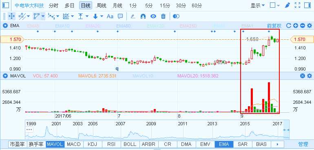Toggle magnet snap mode
This screenshot has height=150, width=314.
(143, 16)
